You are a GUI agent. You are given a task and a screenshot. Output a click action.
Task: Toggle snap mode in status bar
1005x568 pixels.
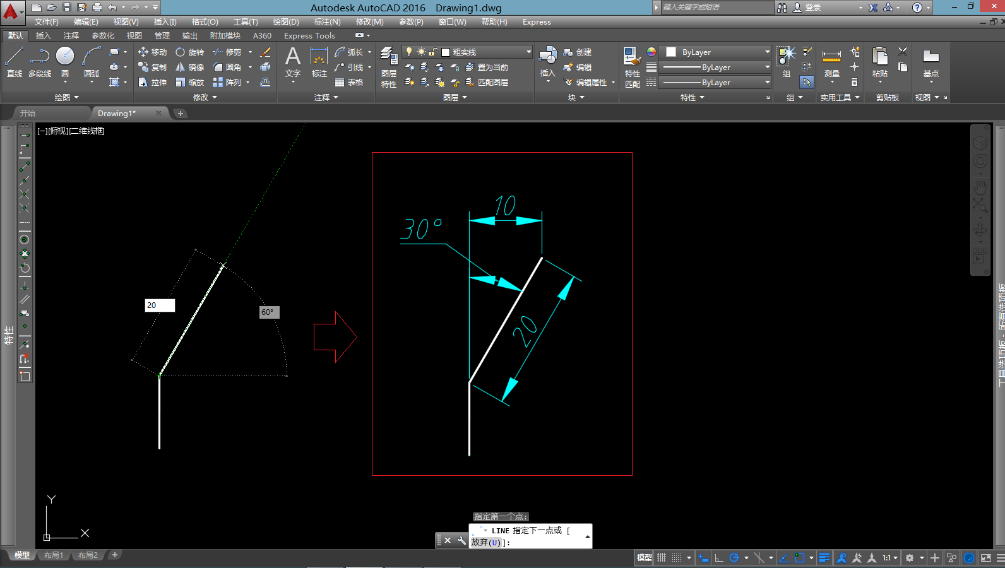676,558
